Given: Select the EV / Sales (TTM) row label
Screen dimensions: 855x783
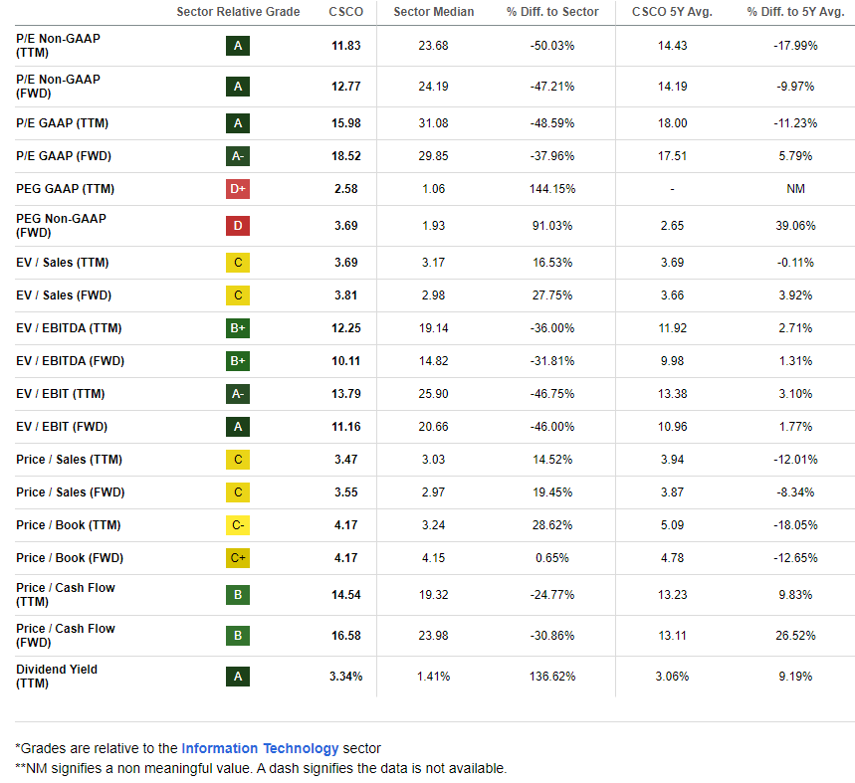Looking at the screenshot, I should (x=63, y=263).
